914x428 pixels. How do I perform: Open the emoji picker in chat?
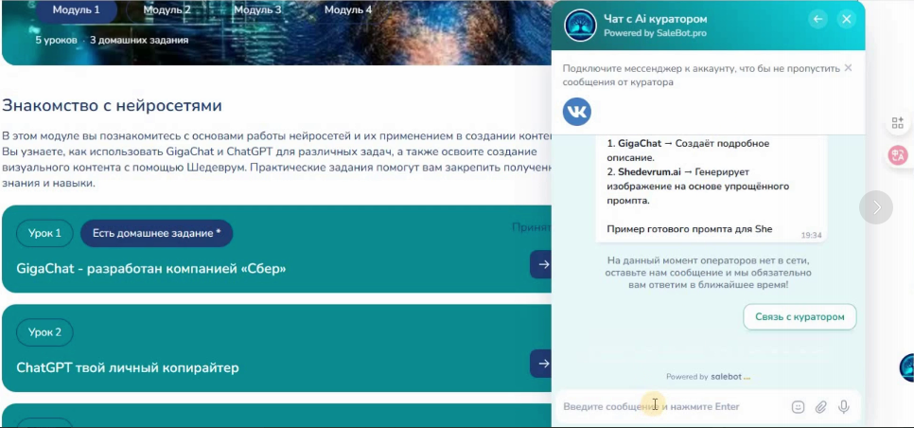tap(798, 406)
